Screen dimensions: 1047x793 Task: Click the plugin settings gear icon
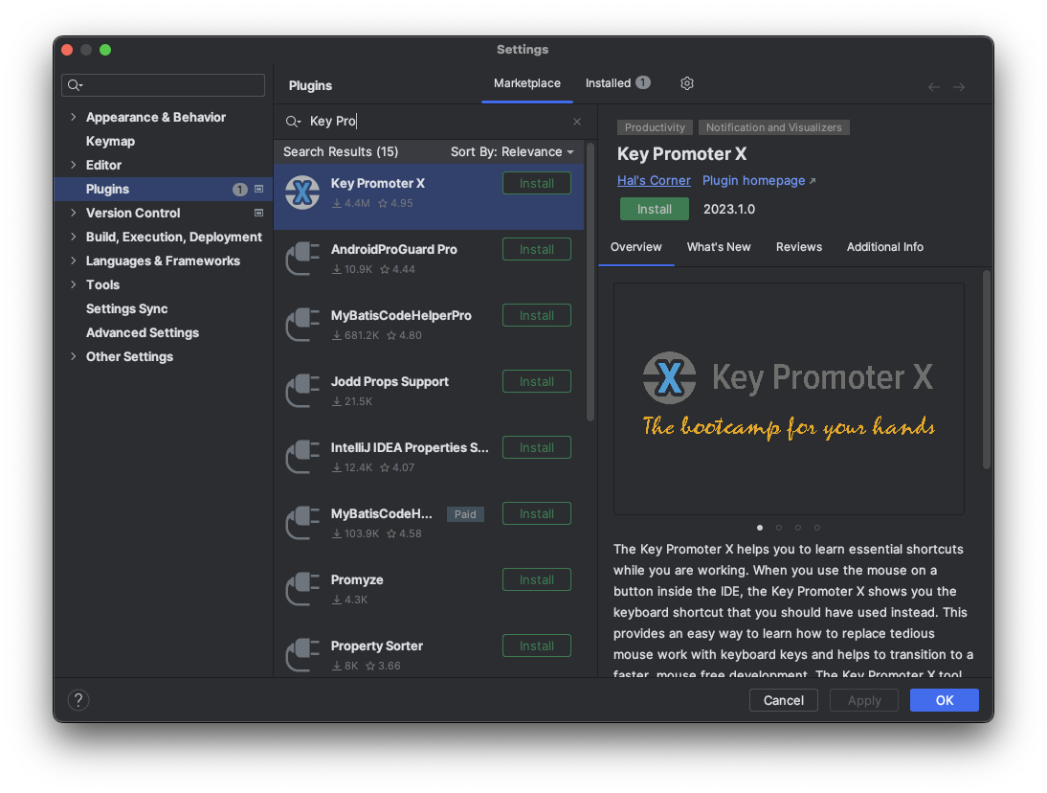(x=686, y=83)
